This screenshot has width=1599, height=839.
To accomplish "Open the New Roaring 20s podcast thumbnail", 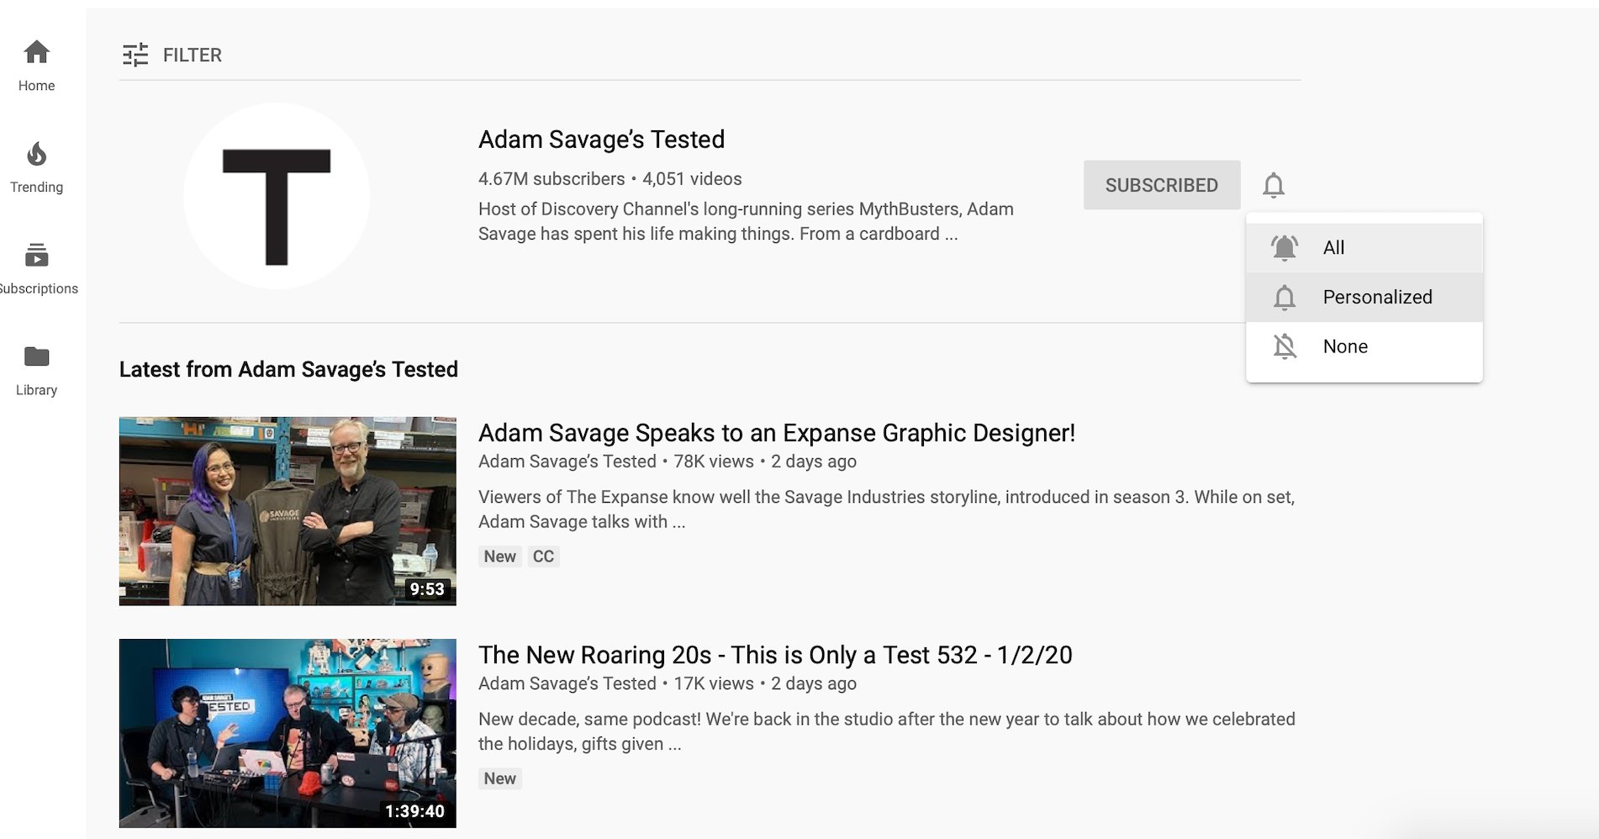I will click(x=288, y=733).
